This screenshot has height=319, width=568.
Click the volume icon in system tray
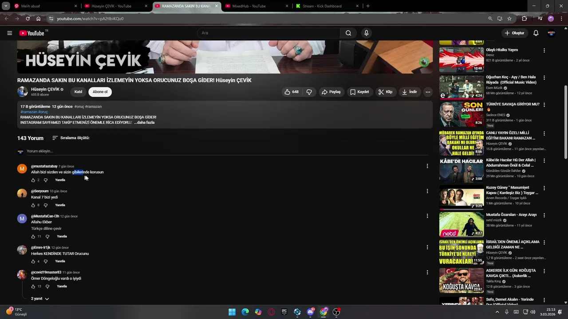[x=532, y=312]
